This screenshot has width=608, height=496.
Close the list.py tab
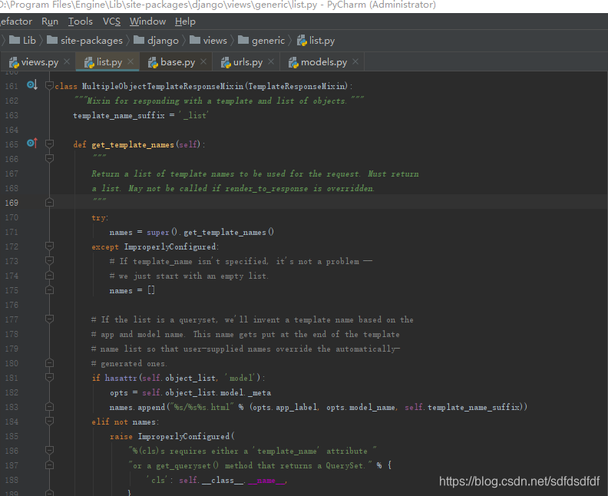pos(131,61)
